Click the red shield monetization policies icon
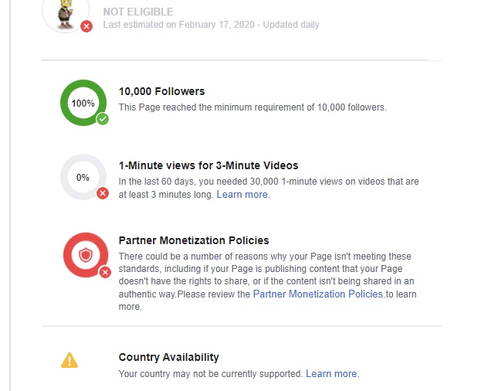This screenshot has width=478, height=391. [86, 255]
